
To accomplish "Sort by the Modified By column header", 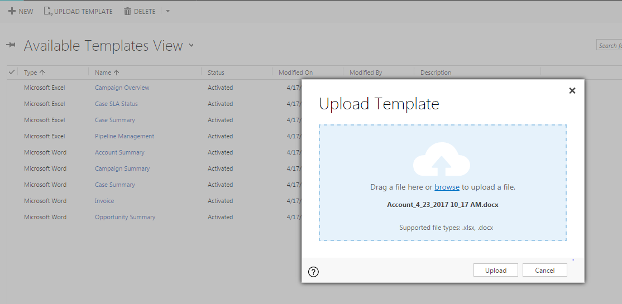I will click(x=366, y=73).
